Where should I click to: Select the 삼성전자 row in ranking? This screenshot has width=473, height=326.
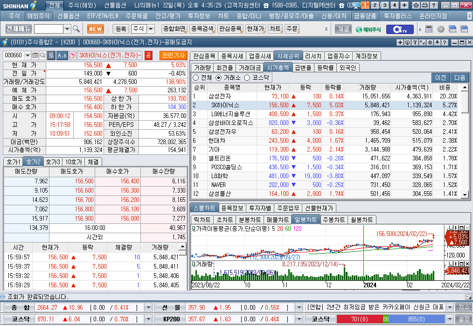(325, 96)
